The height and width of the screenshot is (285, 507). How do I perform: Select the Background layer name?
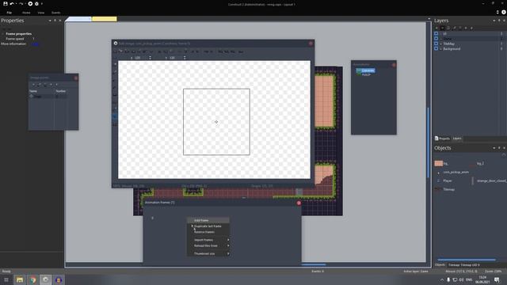(452, 49)
